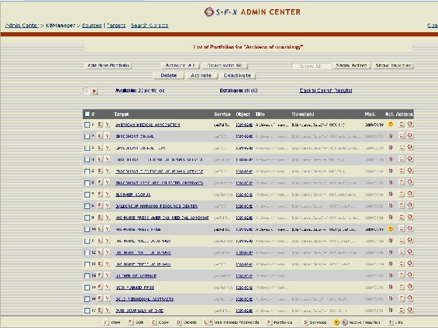This screenshot has height=328, width=438.
Task: Delete the American Medical Association portfolio via row icon
Action: coord(410,124)
